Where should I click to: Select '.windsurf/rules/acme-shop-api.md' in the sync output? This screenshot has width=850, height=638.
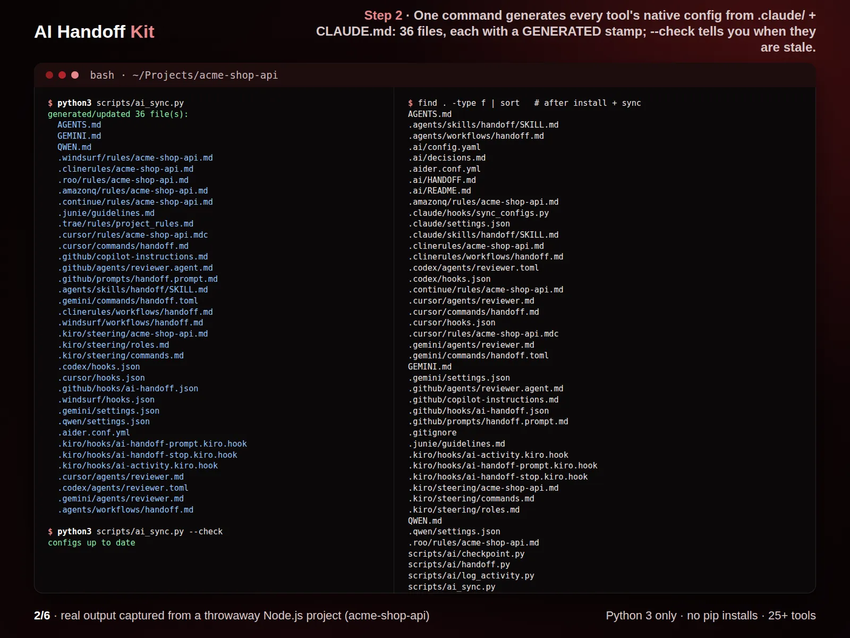[x=135, y=158]
